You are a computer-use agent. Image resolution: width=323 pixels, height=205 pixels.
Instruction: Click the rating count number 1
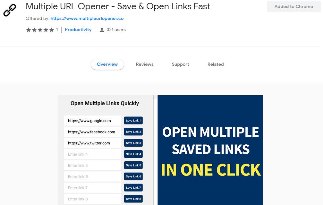click(x=57, y=30)
